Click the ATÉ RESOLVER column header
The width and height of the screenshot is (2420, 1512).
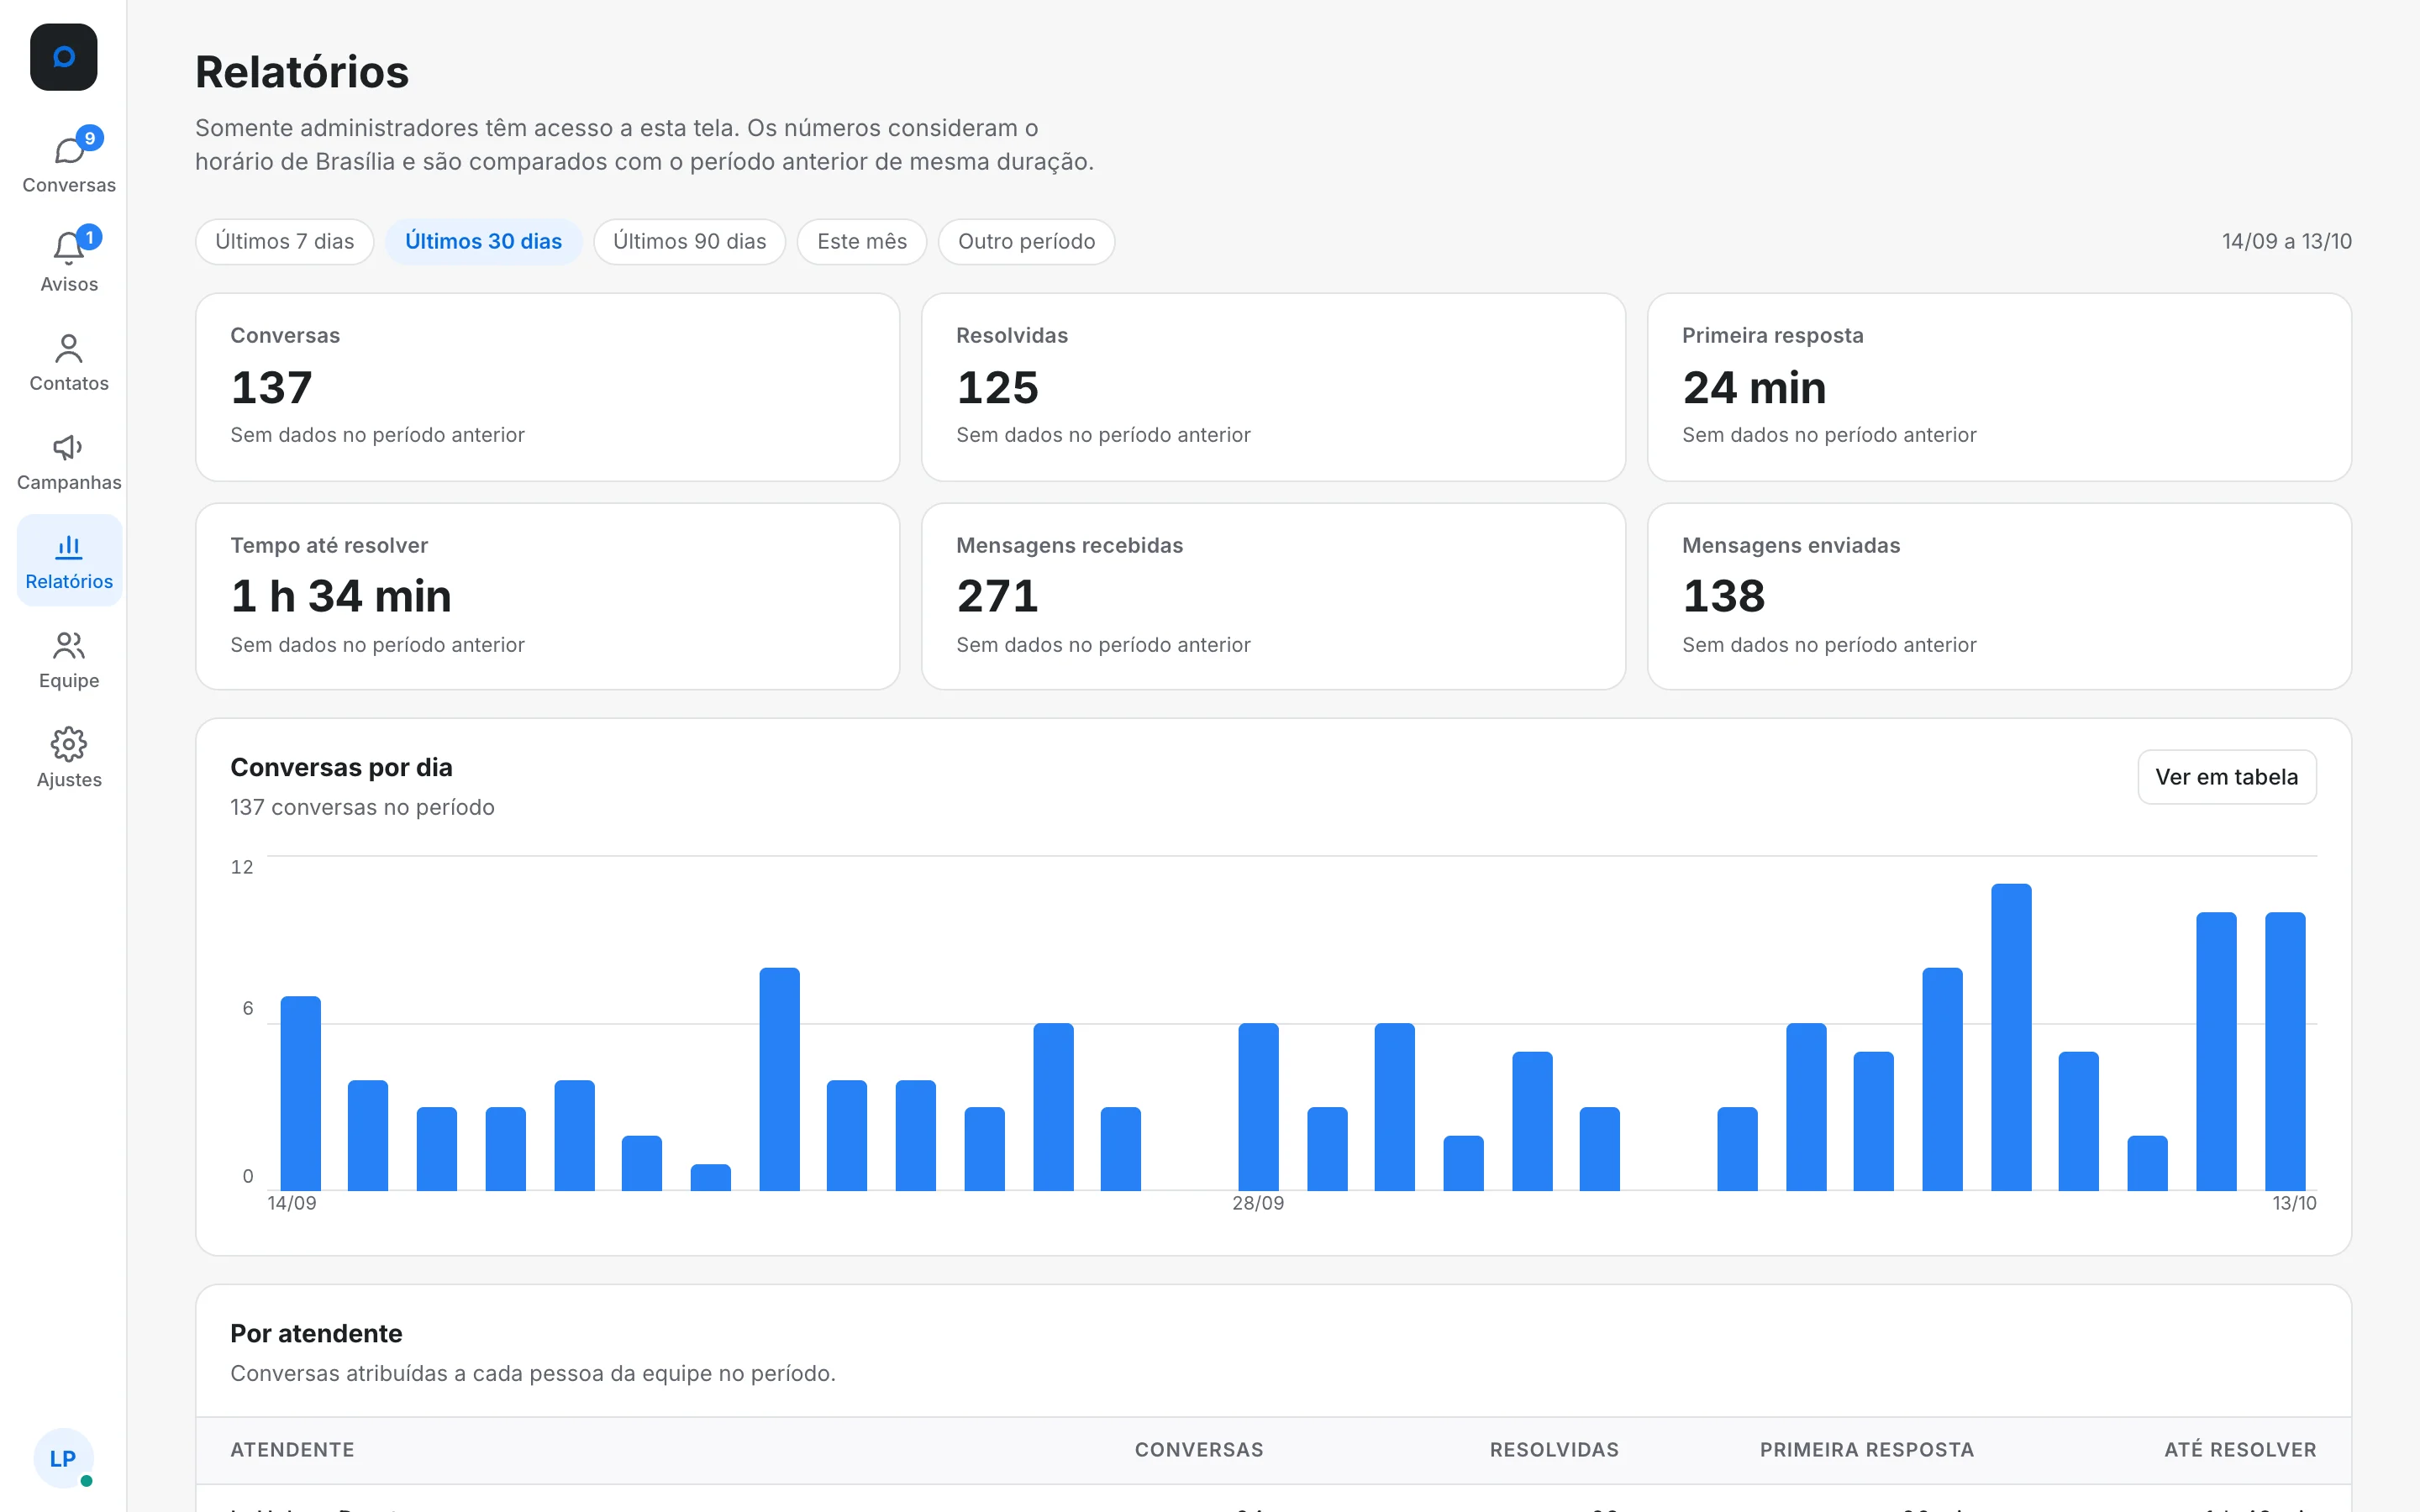click(2240, 1450)
